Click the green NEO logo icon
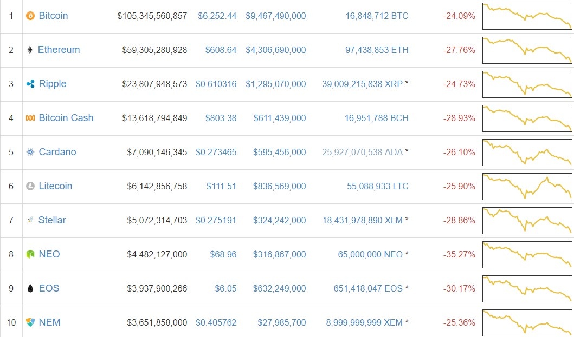This screenshot has width=574, height=337. (x=30, y=254)
